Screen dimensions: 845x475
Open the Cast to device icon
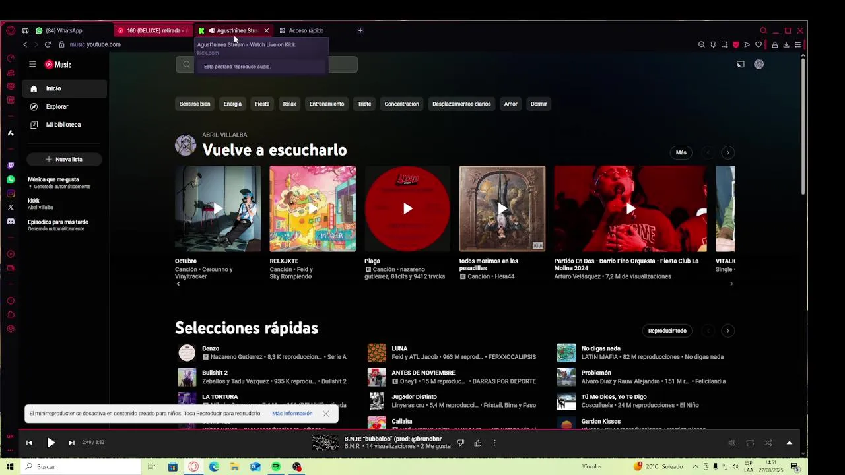(740, 64)
